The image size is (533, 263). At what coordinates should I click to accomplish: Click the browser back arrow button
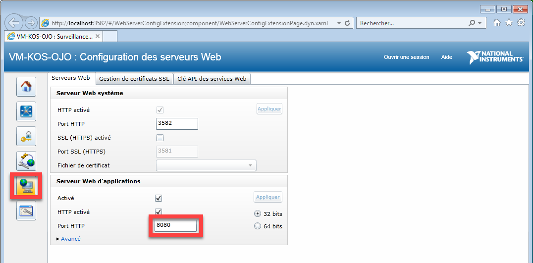tap(14, 23)
